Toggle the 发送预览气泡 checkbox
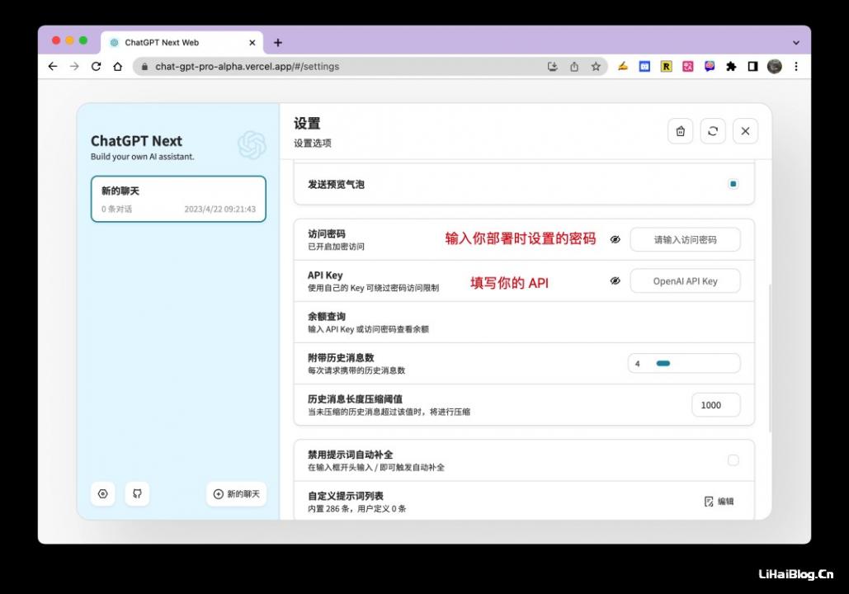This screenshot has width=849, height=594. 733,184
